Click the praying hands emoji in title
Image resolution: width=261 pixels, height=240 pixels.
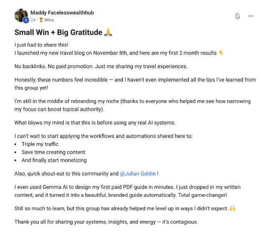click(x=108, y=32)
